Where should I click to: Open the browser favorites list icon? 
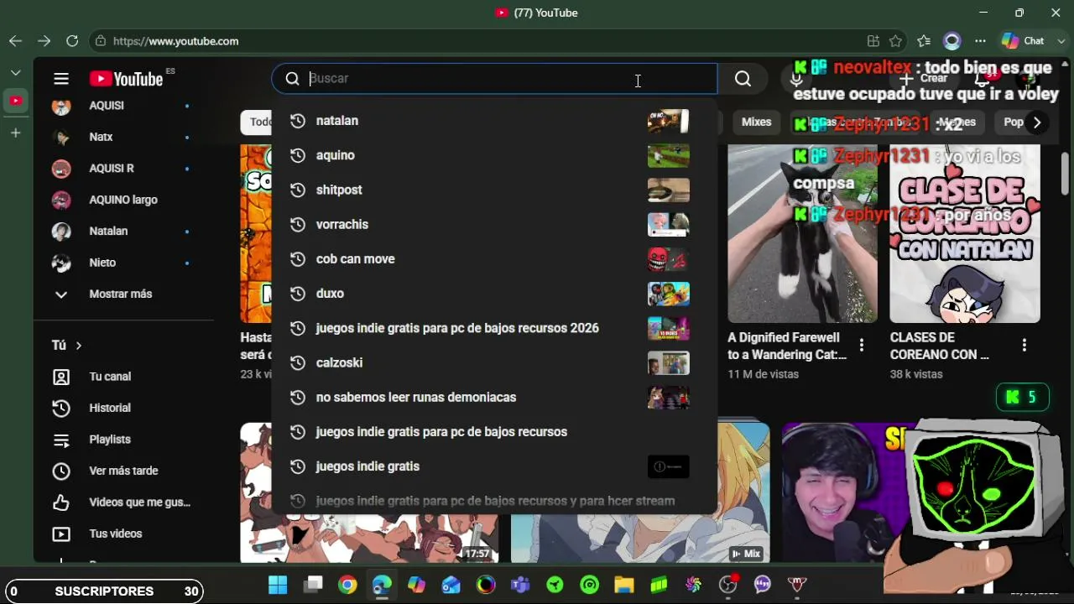(x=924, y=41)
